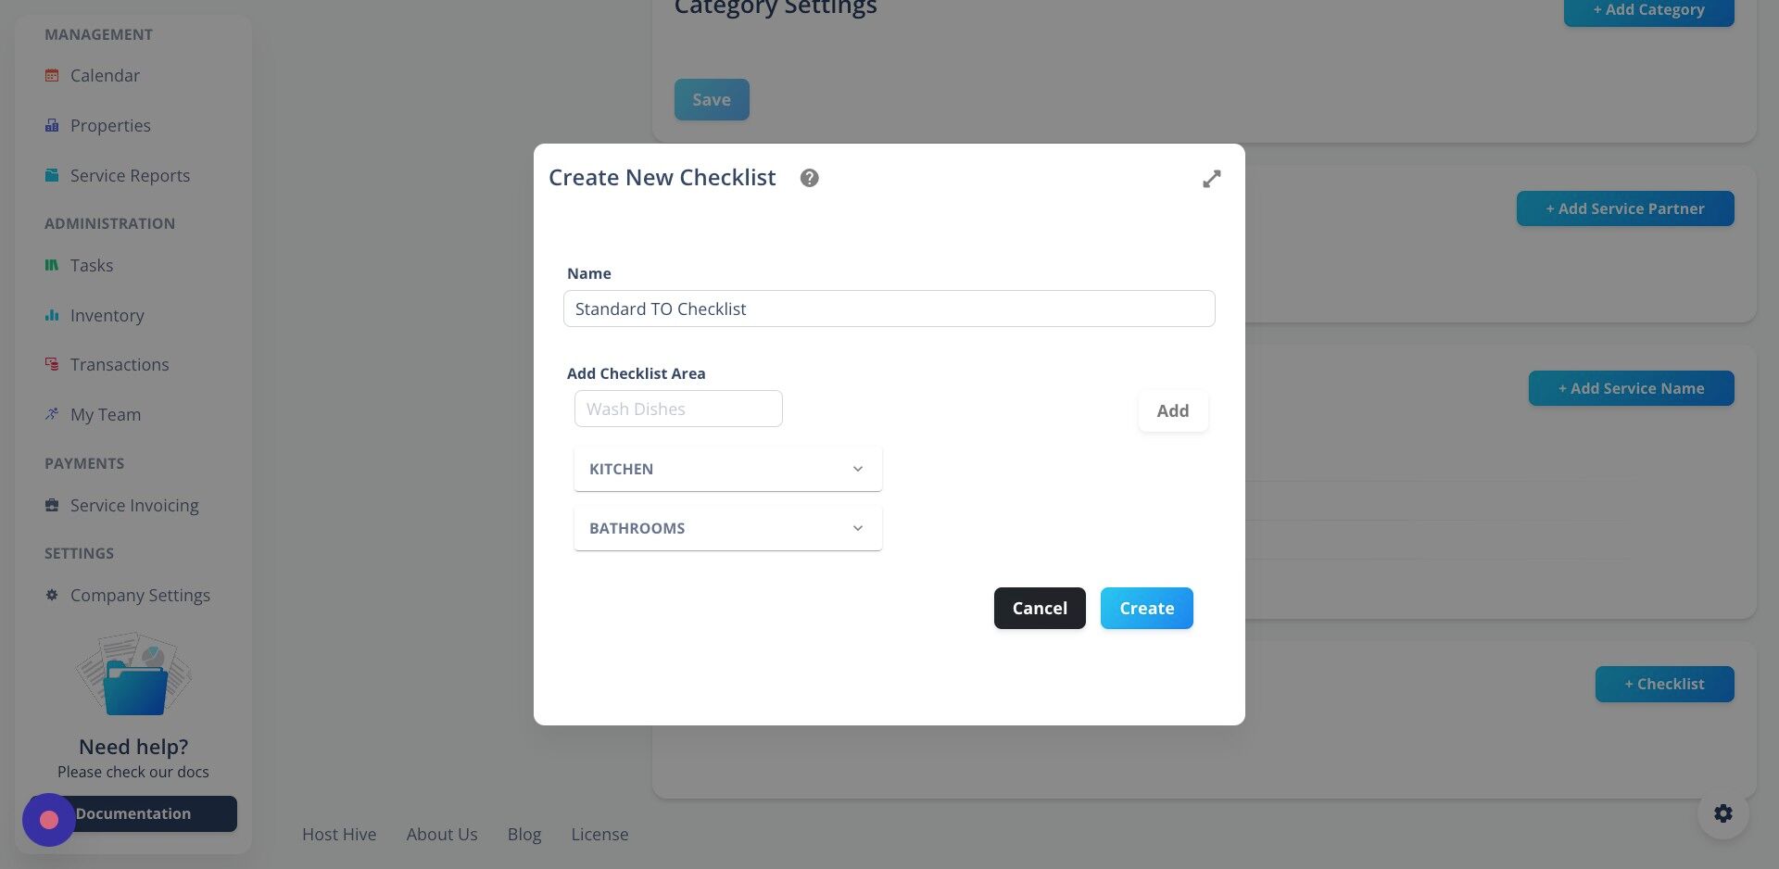
Task: Click the Company Settings gear icon
Action: (52, 595)
